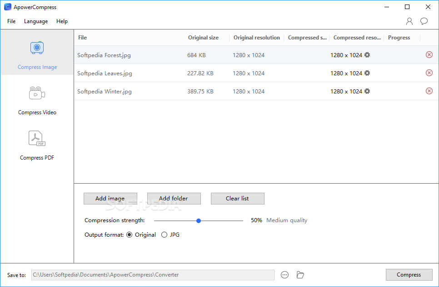
Task: Select Original output format radio button
Action: pyautogui.click(x=130, y=235)
